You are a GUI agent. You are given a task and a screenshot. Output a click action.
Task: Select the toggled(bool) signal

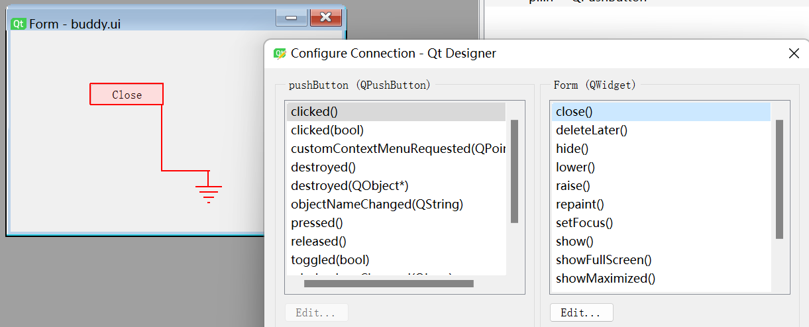[396, 260]
